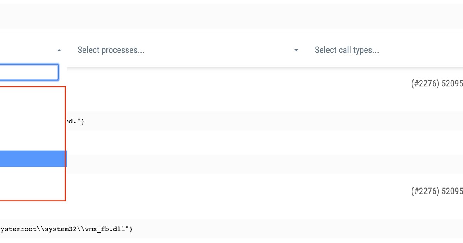Click the empty gray code row below ed."}
This screenshot has height=243, width=463.
coord(231,164)
